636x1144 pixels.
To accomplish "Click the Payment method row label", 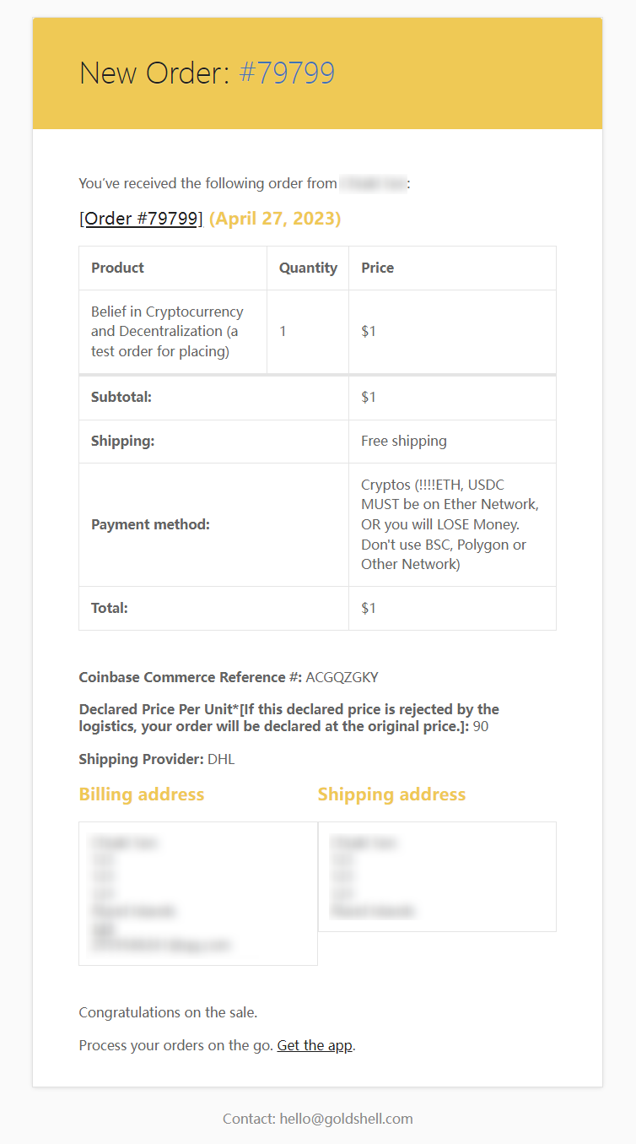I will (150, 524).
